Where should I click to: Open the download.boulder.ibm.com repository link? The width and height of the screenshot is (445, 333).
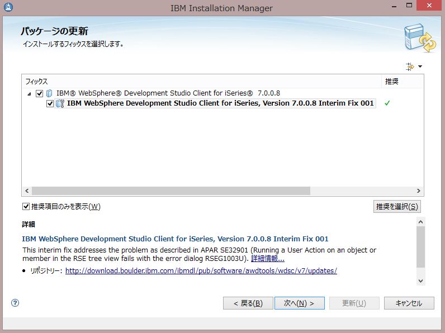click(201, 270)
